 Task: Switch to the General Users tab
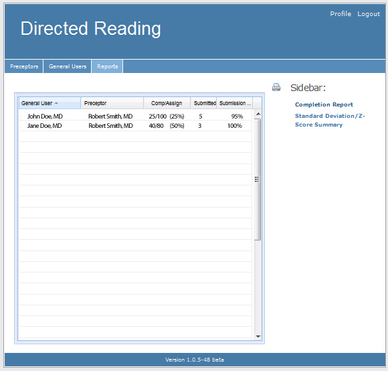pos(68,66)
